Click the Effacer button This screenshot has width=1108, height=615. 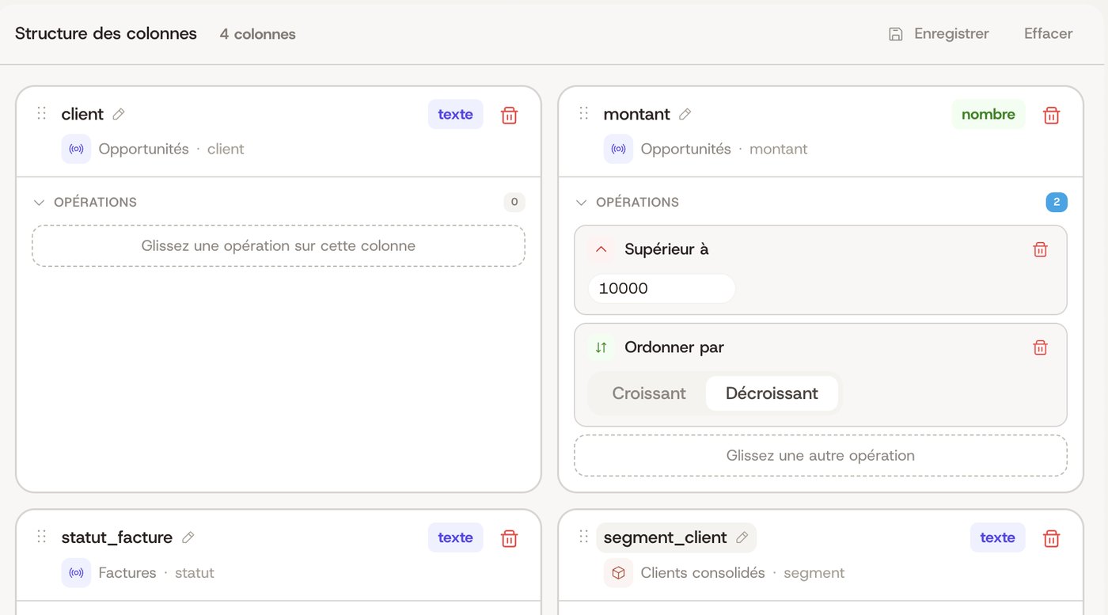click(1048, 34)
